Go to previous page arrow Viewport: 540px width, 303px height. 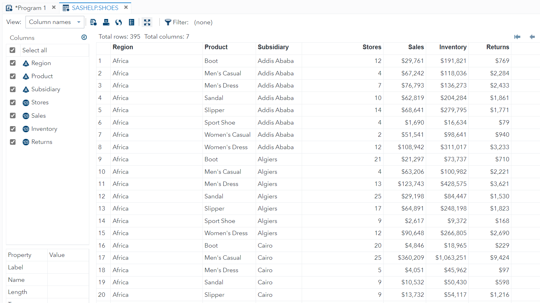[532, 37]
